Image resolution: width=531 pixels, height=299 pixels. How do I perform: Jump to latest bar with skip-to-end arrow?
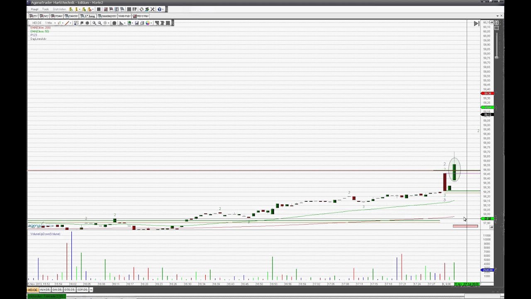(x=476, y=24)
